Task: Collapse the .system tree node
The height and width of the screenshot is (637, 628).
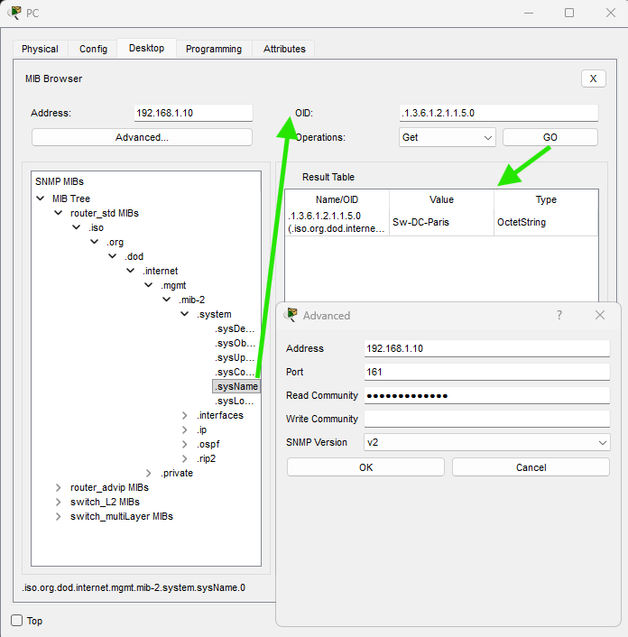Action: pyautogui.click(x=185, y=314)
